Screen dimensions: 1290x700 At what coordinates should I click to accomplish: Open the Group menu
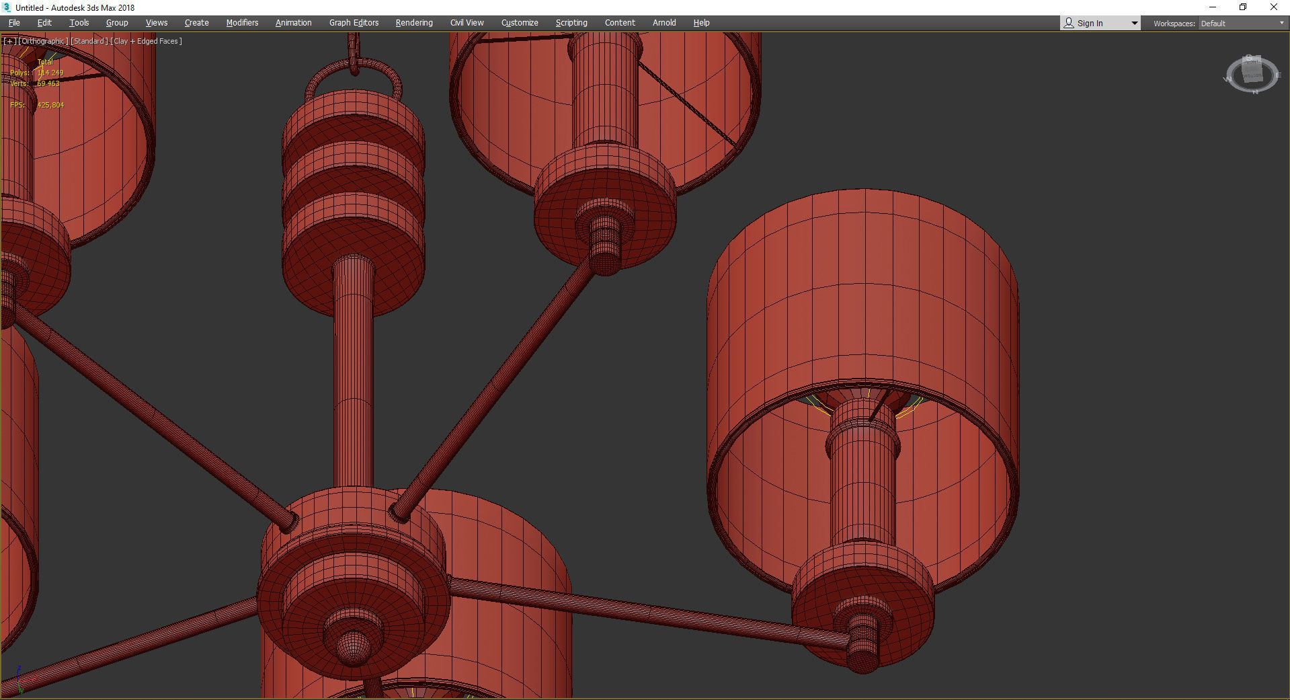point(117,23)
